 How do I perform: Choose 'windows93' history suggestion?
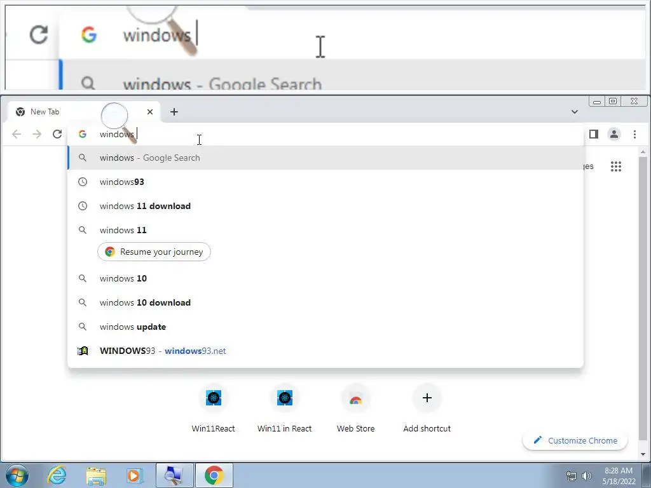(325, 182)
